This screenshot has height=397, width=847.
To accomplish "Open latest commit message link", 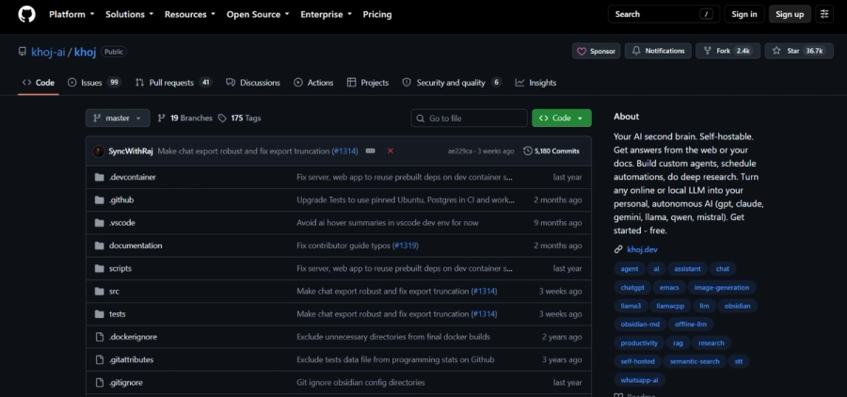I will [x=244, y=151].
